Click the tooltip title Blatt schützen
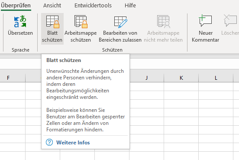The height and width of the screenshot is (160, 239). coord(64,60)
